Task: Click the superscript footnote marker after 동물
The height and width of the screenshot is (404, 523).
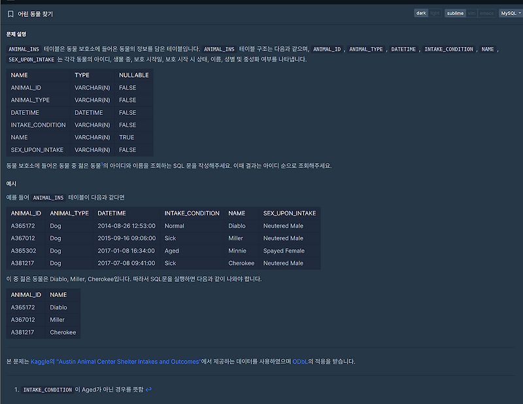Action: [x=101, y=163]
